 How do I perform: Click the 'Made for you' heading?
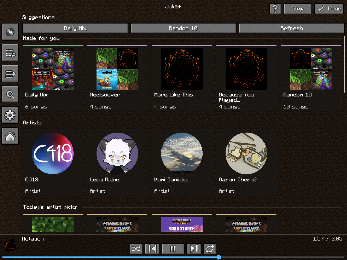(41, 38)
